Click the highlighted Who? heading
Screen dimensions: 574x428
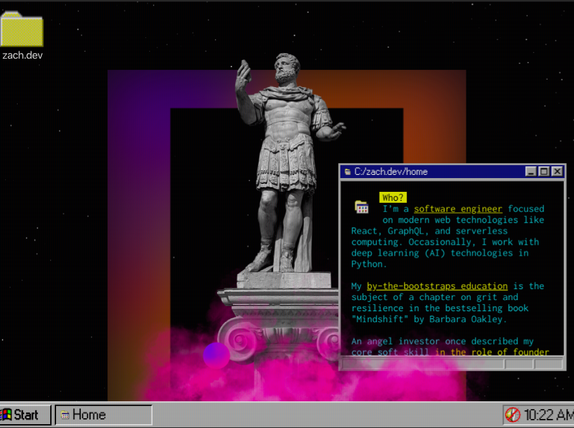click(393, 198)
